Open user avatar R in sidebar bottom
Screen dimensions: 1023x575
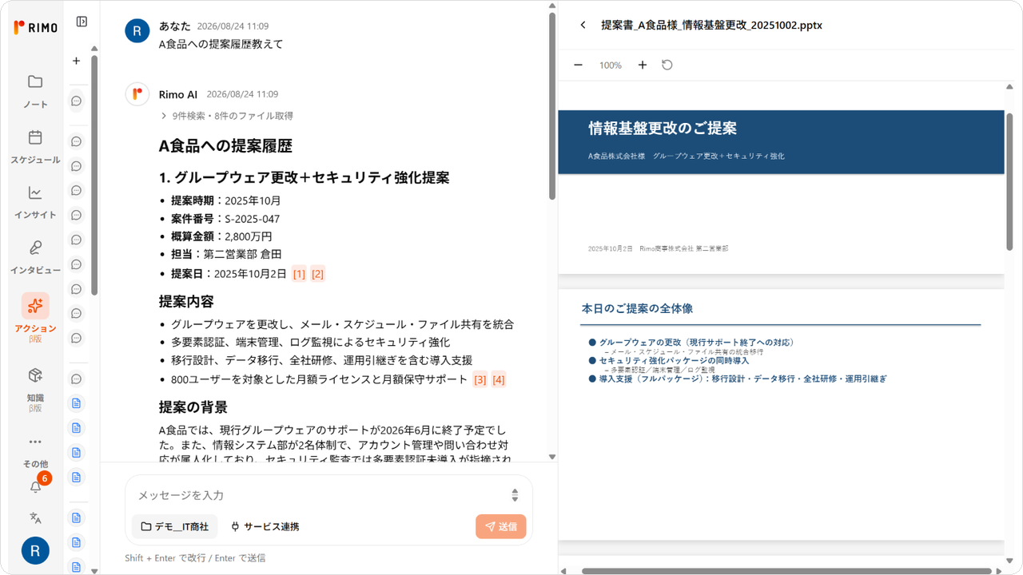[x=35, y=550]
